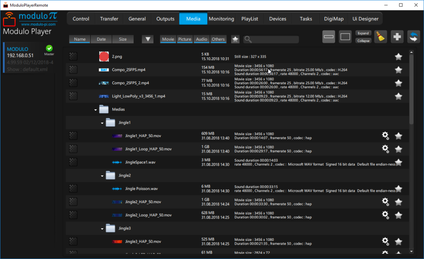Collapse the Medias folder
This screenshot has width=424, height=259.
pyautogui.click(x=95, y=109)
